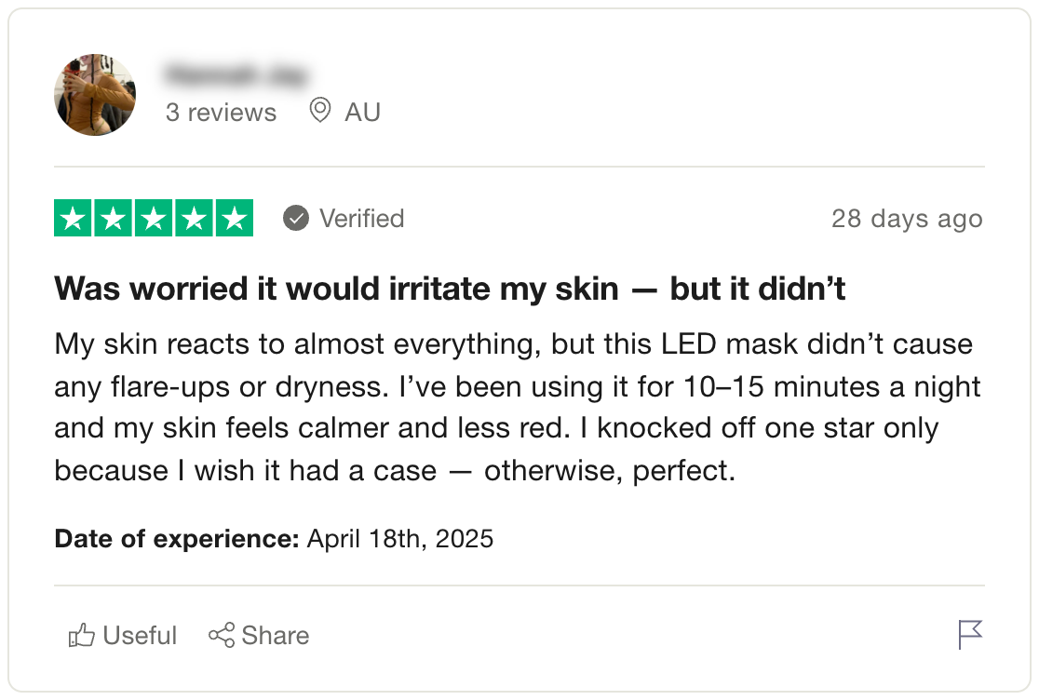This screenshot has height=700, width=1039.
Task: Click the reviewer's profile avatar photo
Action: 95,95
